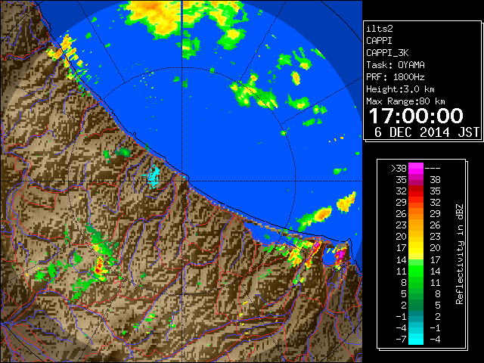The height and width of the screenshot is (363, 484).
Task: Select the Max Range:80 km text
Action: tap(405, 101)
